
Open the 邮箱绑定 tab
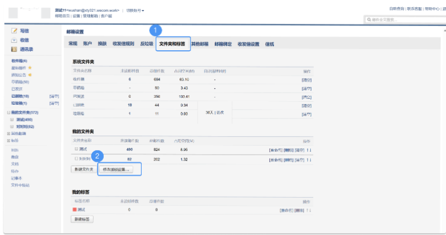point(223,44)
